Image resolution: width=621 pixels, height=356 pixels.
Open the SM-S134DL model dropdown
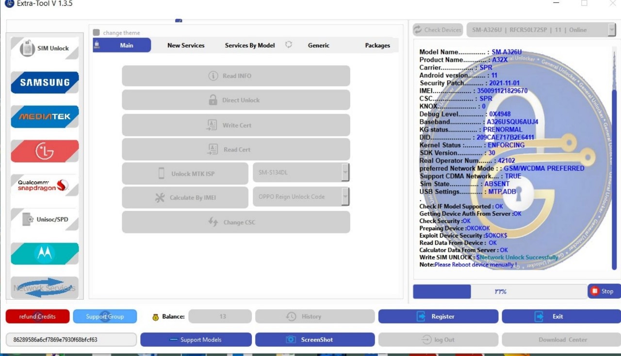point(345,172)
